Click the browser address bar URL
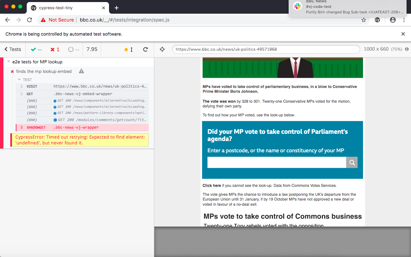Viewport: 411px width, 257px height. [124, 20]
